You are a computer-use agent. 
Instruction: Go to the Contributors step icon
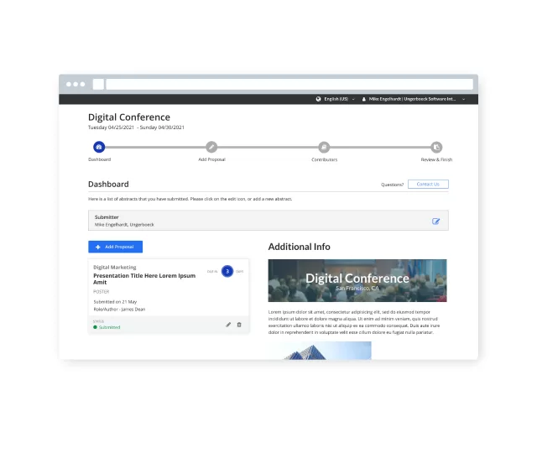point(324,148)
